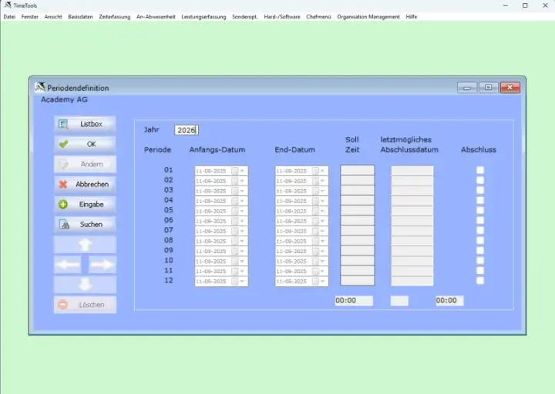
Task: Click the Soll Zeit total field 00:00
Action: coord(354,301)
